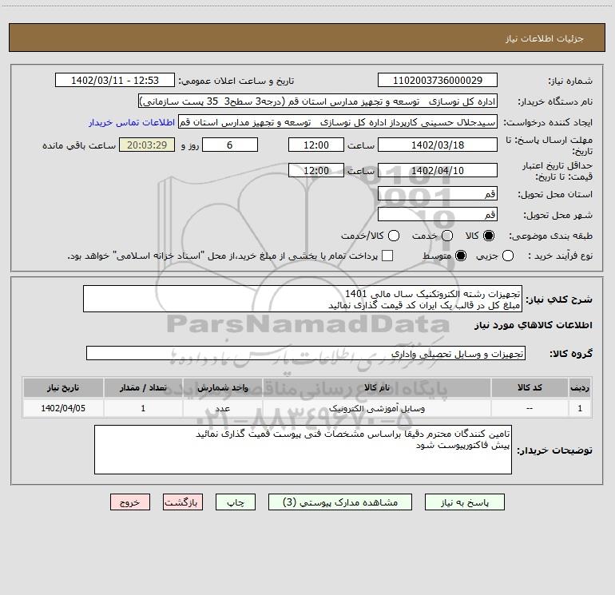Click the شرح کلی نیاز text area
615x595 pixels.
pyautogui.click(x=303, y=299)
